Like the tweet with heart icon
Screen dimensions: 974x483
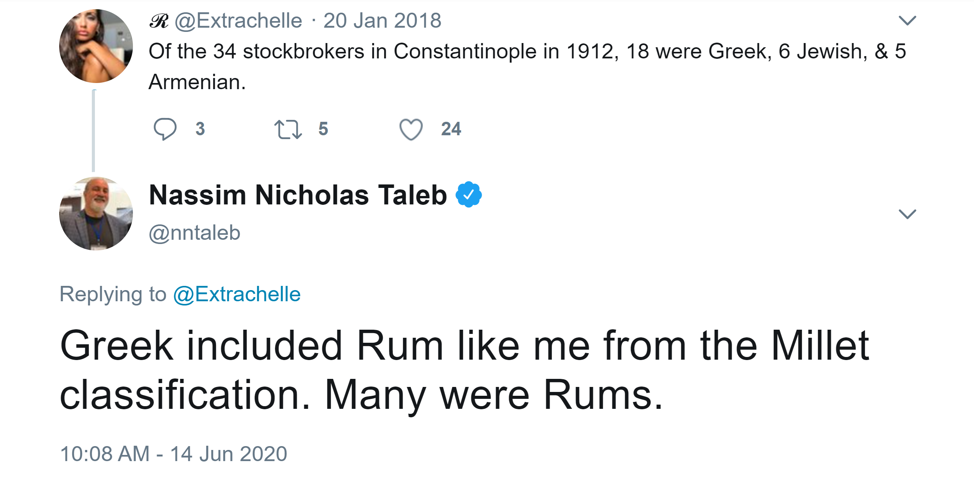411,129
